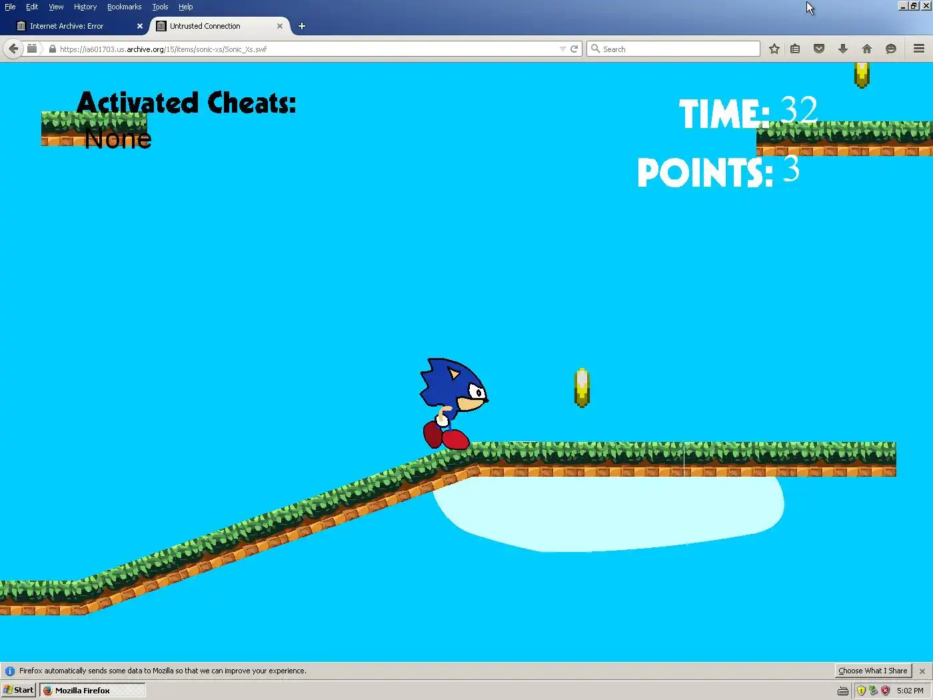Reload the page with the refresh icon

coord(574,49)
